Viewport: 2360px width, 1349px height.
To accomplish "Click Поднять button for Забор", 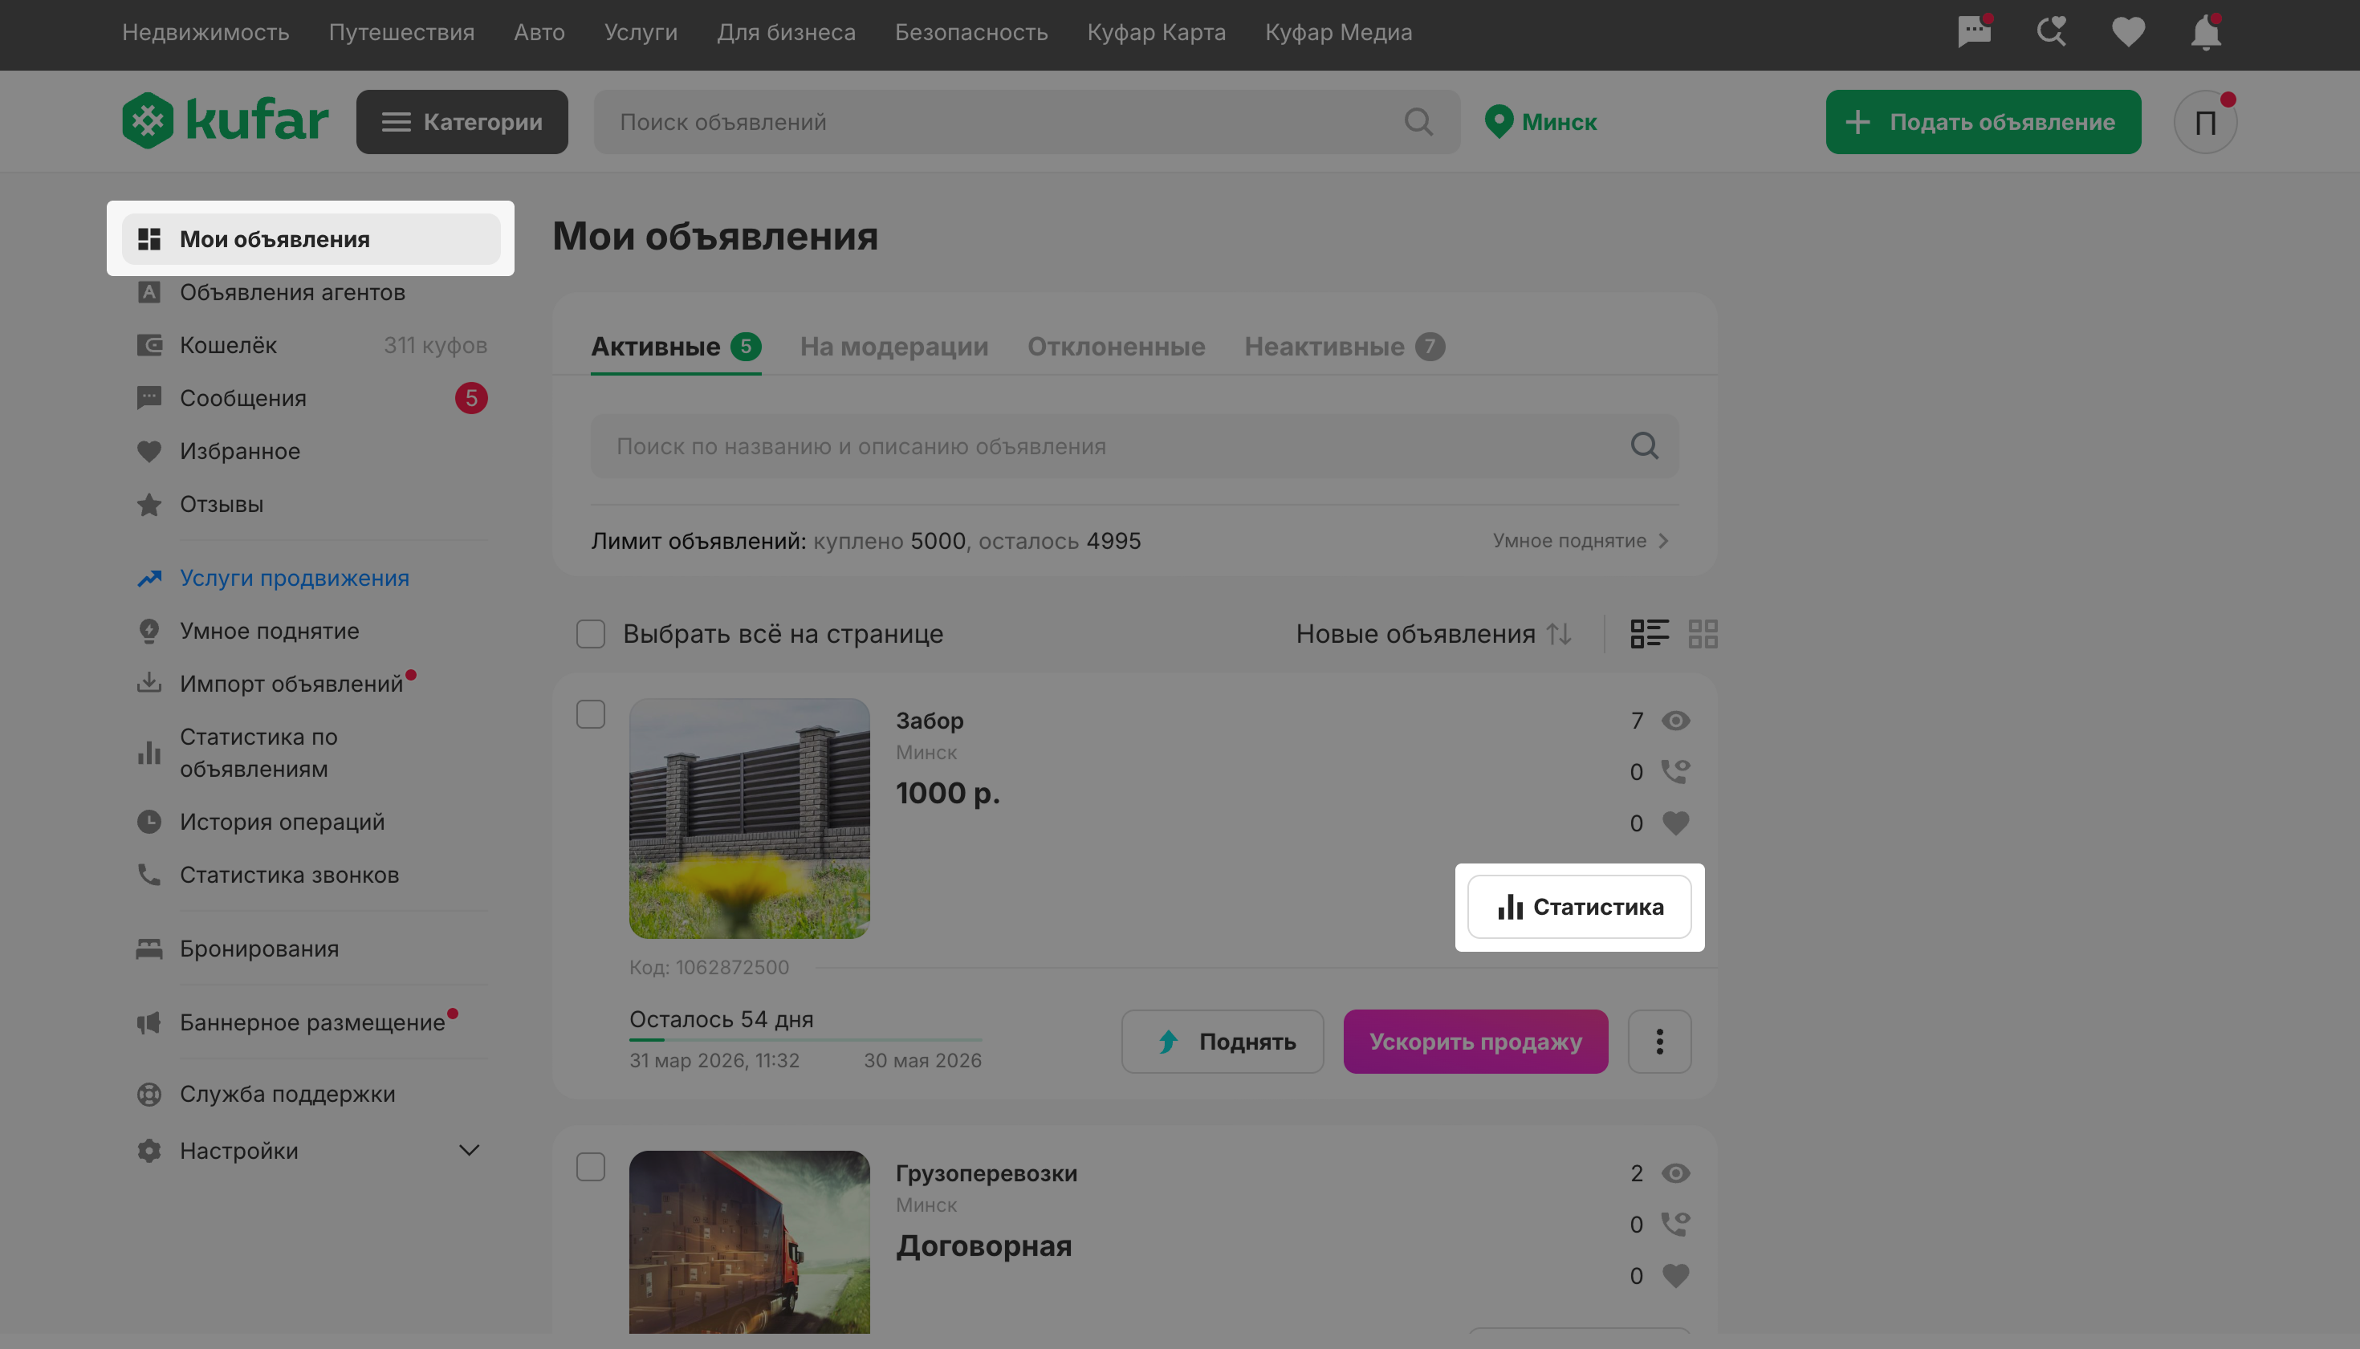I will 1223,1042.
